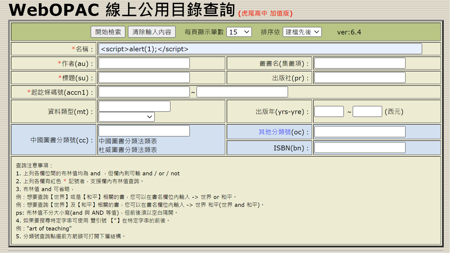Viewport: 450px width, 253px height.
Task: Click the ending barcode input after the tilde
Action: 242,92
